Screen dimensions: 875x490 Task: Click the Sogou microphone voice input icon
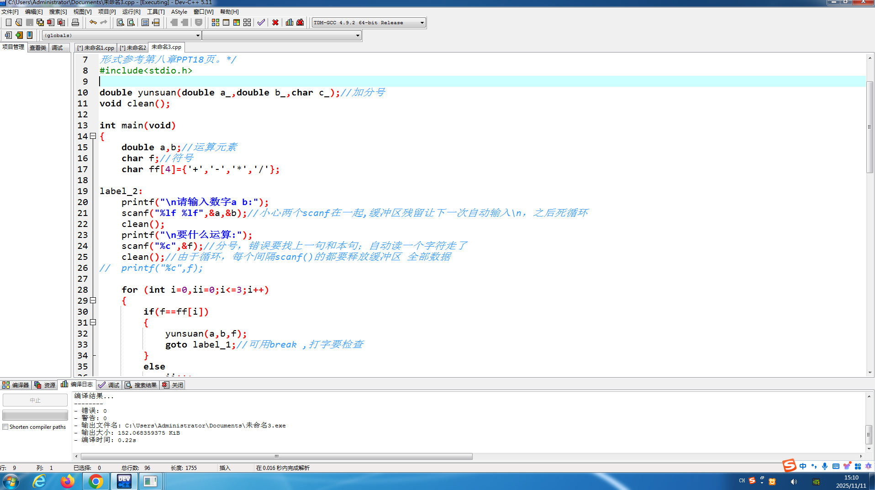coord(825,466)
